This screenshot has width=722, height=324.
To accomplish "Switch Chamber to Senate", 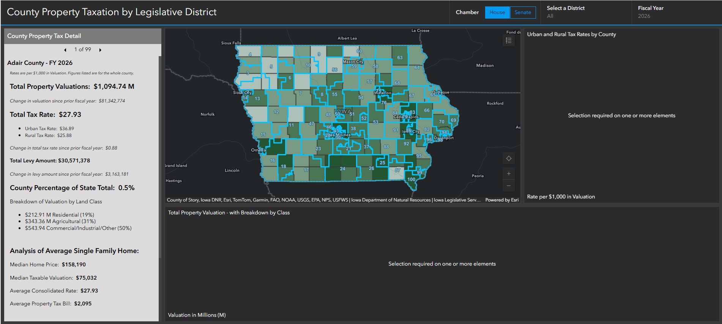I will (x=522, y=13).
